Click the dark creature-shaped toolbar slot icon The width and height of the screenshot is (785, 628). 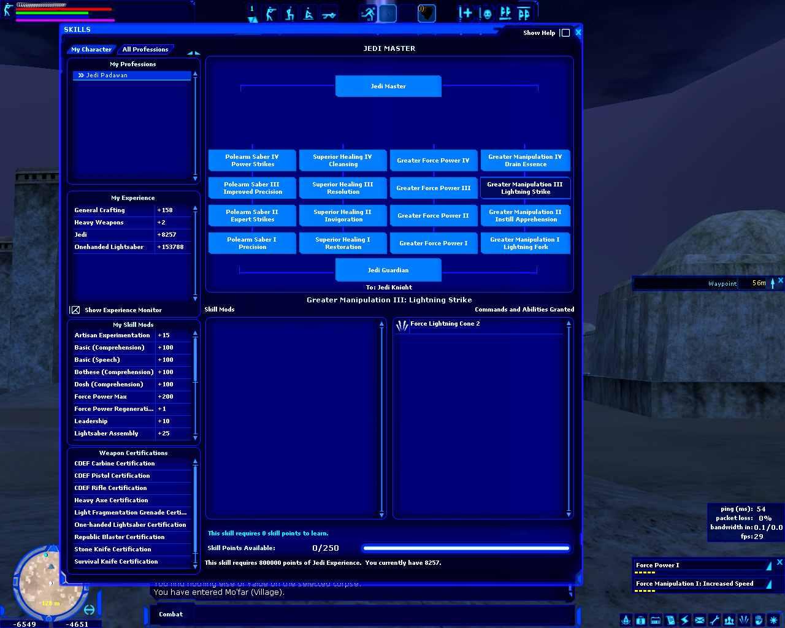427,13
